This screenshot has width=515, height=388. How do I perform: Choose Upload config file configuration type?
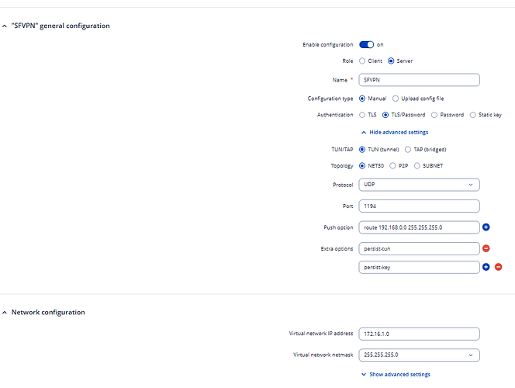pyautogui.click(x=396, y=99)
